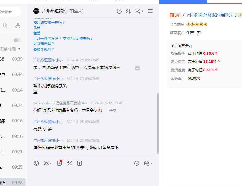Click the refresh icon in chat header
242x186 pixels.
pos(119,11)
